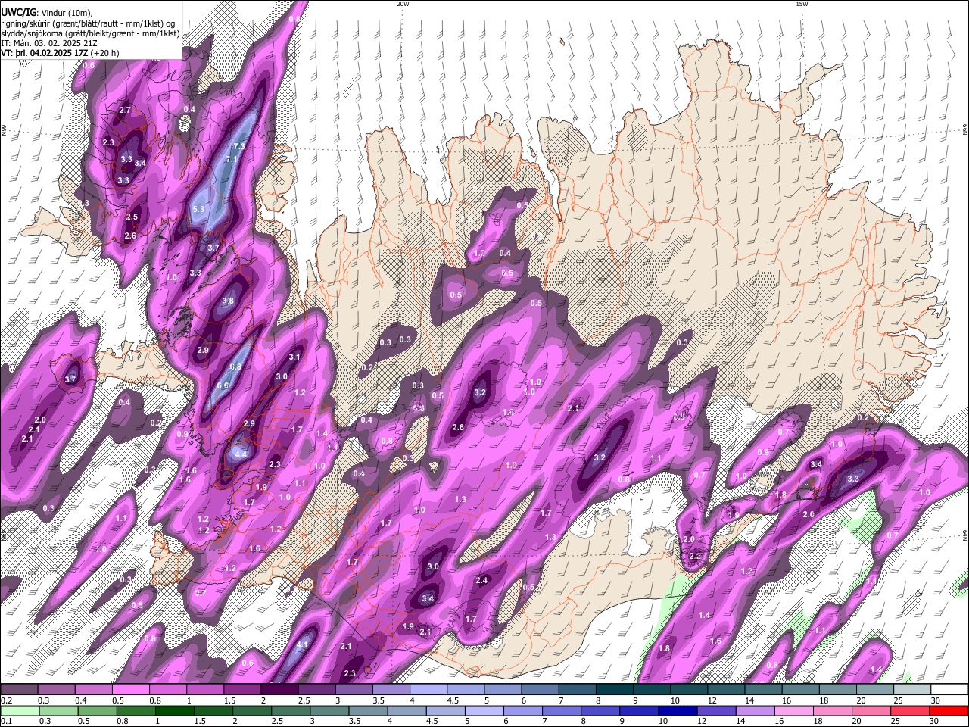The width and height of the screenshot is (969, 727).
Task: Click the lightest green 0.1 rain legend swatch
Action: point(19,711)
